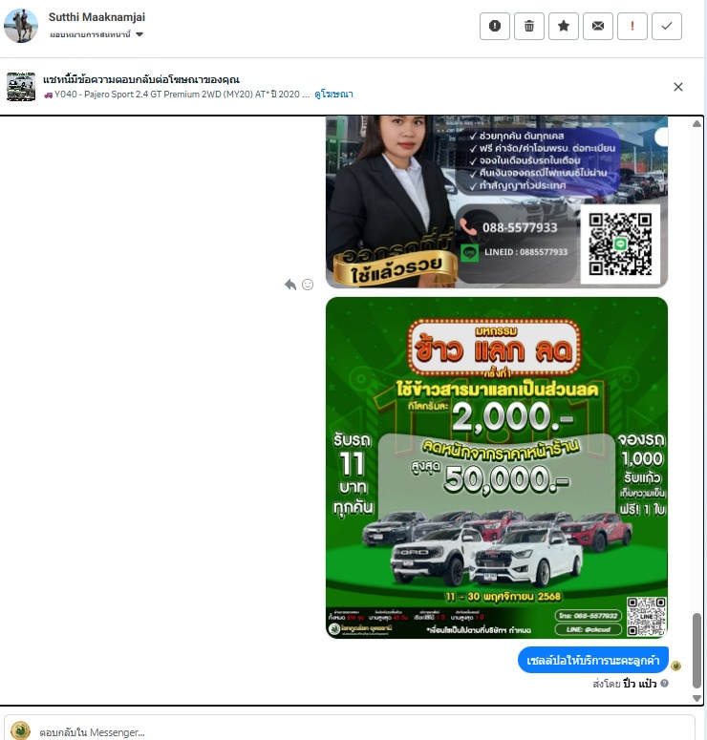React with the emoji smiley icon
Viewport: 707px width, 740px height.
[308, 285]
